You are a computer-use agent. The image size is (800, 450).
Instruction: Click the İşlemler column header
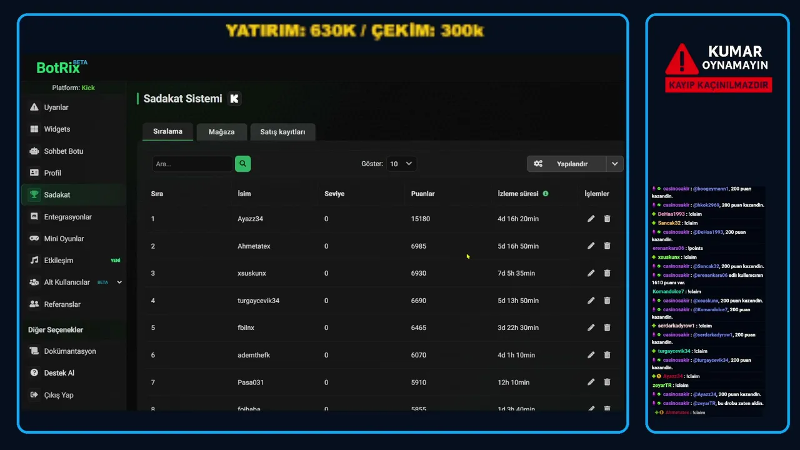pyautogui.click(x=597, y=194)
